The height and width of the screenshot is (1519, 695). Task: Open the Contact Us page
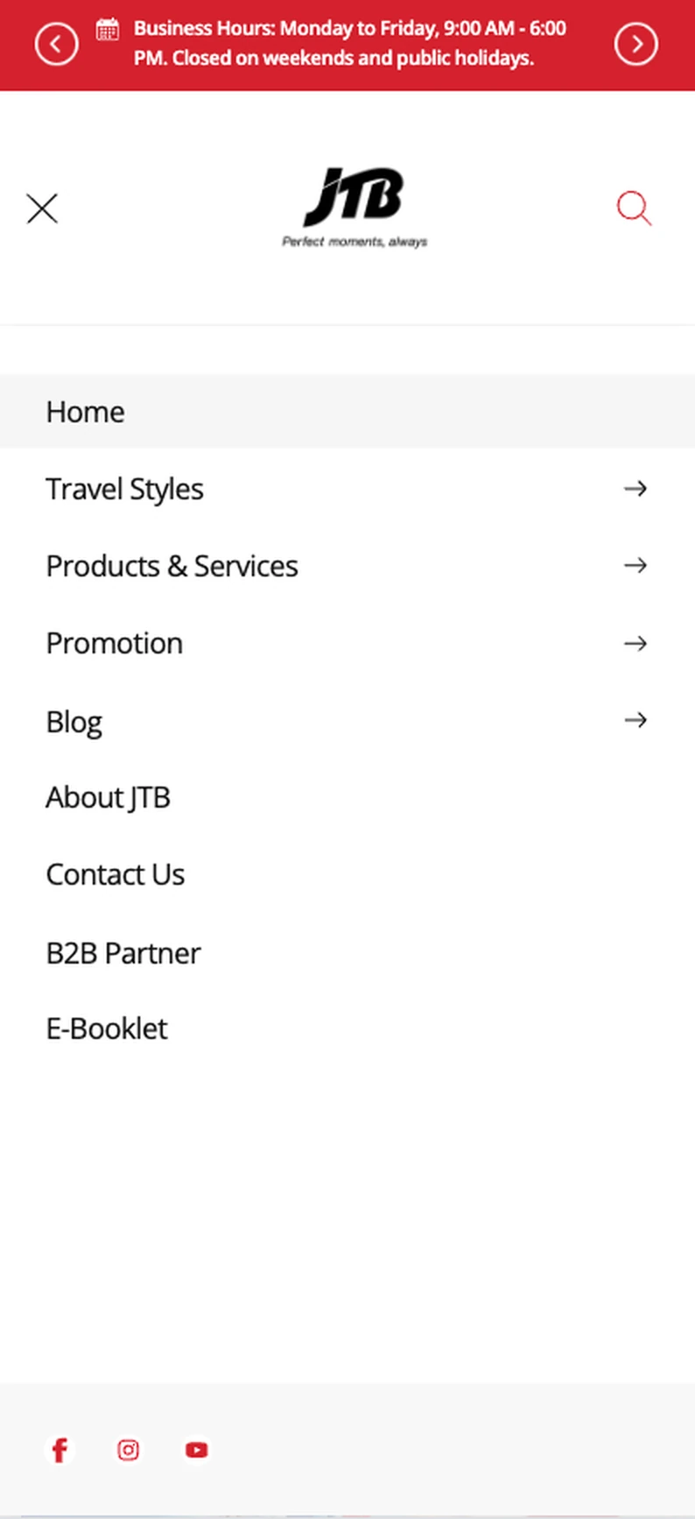(x=115, y=874)
